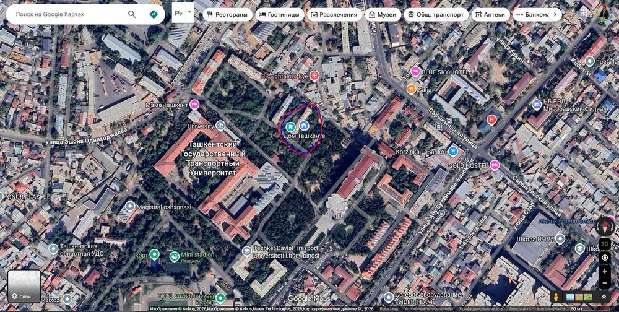The width and height of the screenshot is (619, 312).
Task: Filter by Общ. транспорт category
Action: [436, 15]
